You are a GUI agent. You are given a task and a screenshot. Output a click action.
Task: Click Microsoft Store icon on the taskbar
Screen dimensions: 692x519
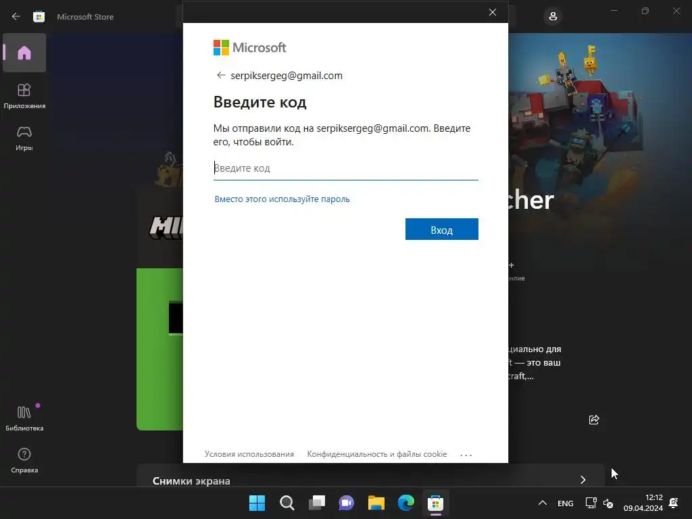(x=436, y=503)
